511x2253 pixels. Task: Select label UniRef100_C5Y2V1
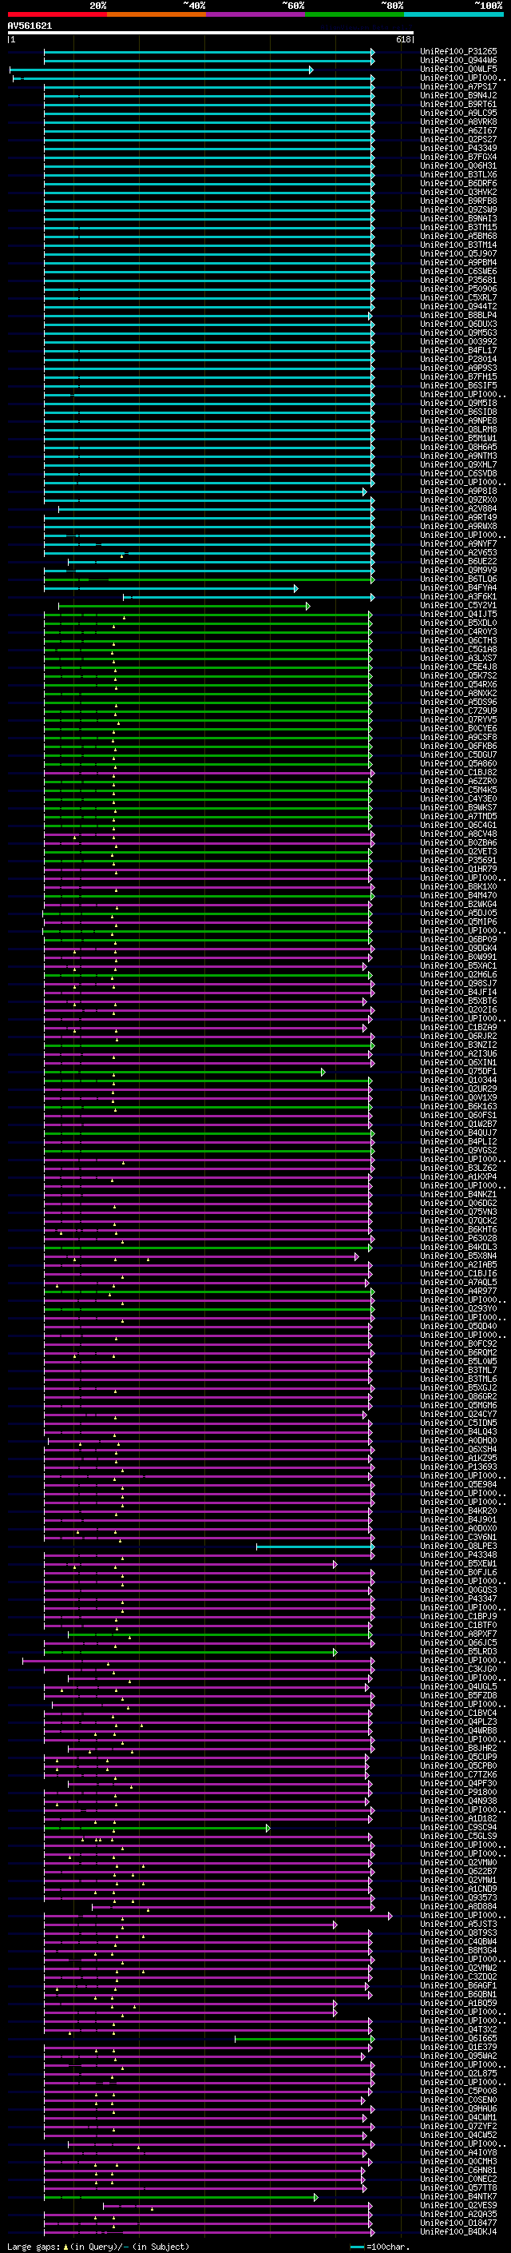click(x=458, y=605)
